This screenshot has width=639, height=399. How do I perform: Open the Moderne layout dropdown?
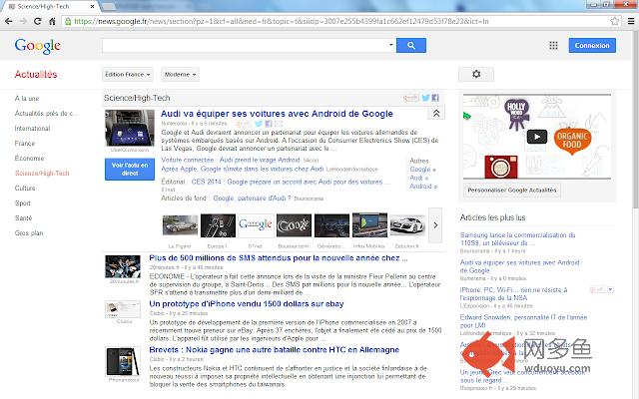point(180,75)
